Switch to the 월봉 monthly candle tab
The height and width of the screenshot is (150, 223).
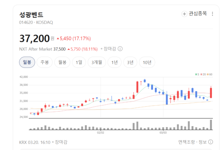point(62,62)
